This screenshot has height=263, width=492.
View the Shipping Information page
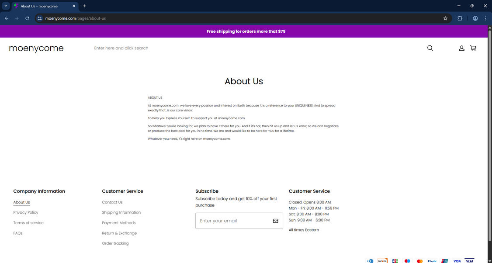121,212
